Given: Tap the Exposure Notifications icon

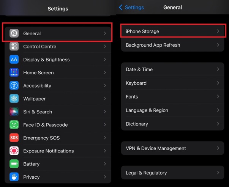Looking at the screenshot, I should click(14, 151).
